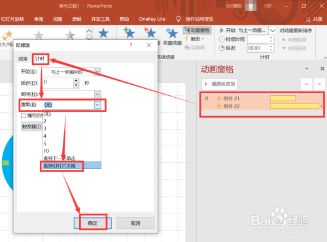Toggle the 播完后快退 checkbox
This screenshot has width=327, height=242.
coord(24,115)
